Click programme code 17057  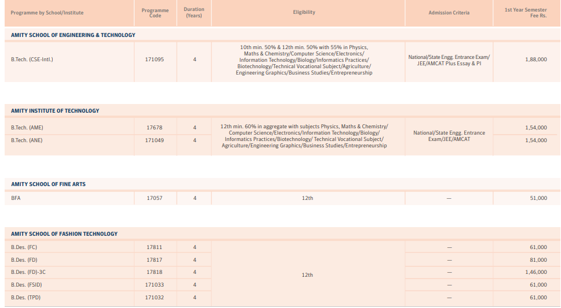click(x=155, y=198)
